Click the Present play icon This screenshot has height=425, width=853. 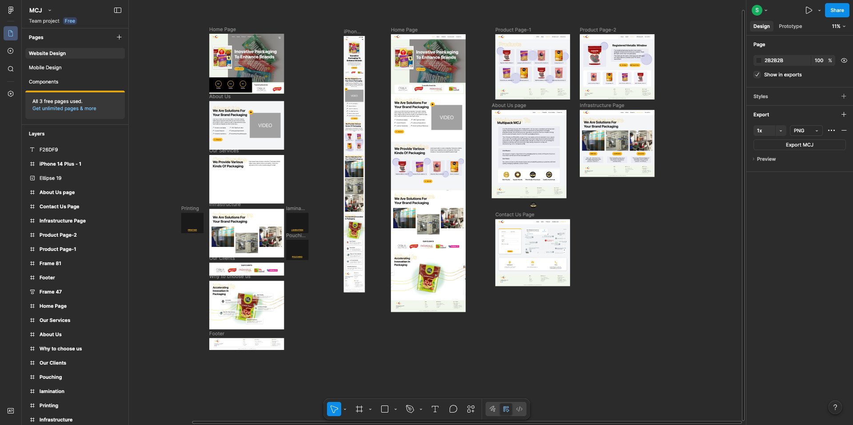[809, 10]
